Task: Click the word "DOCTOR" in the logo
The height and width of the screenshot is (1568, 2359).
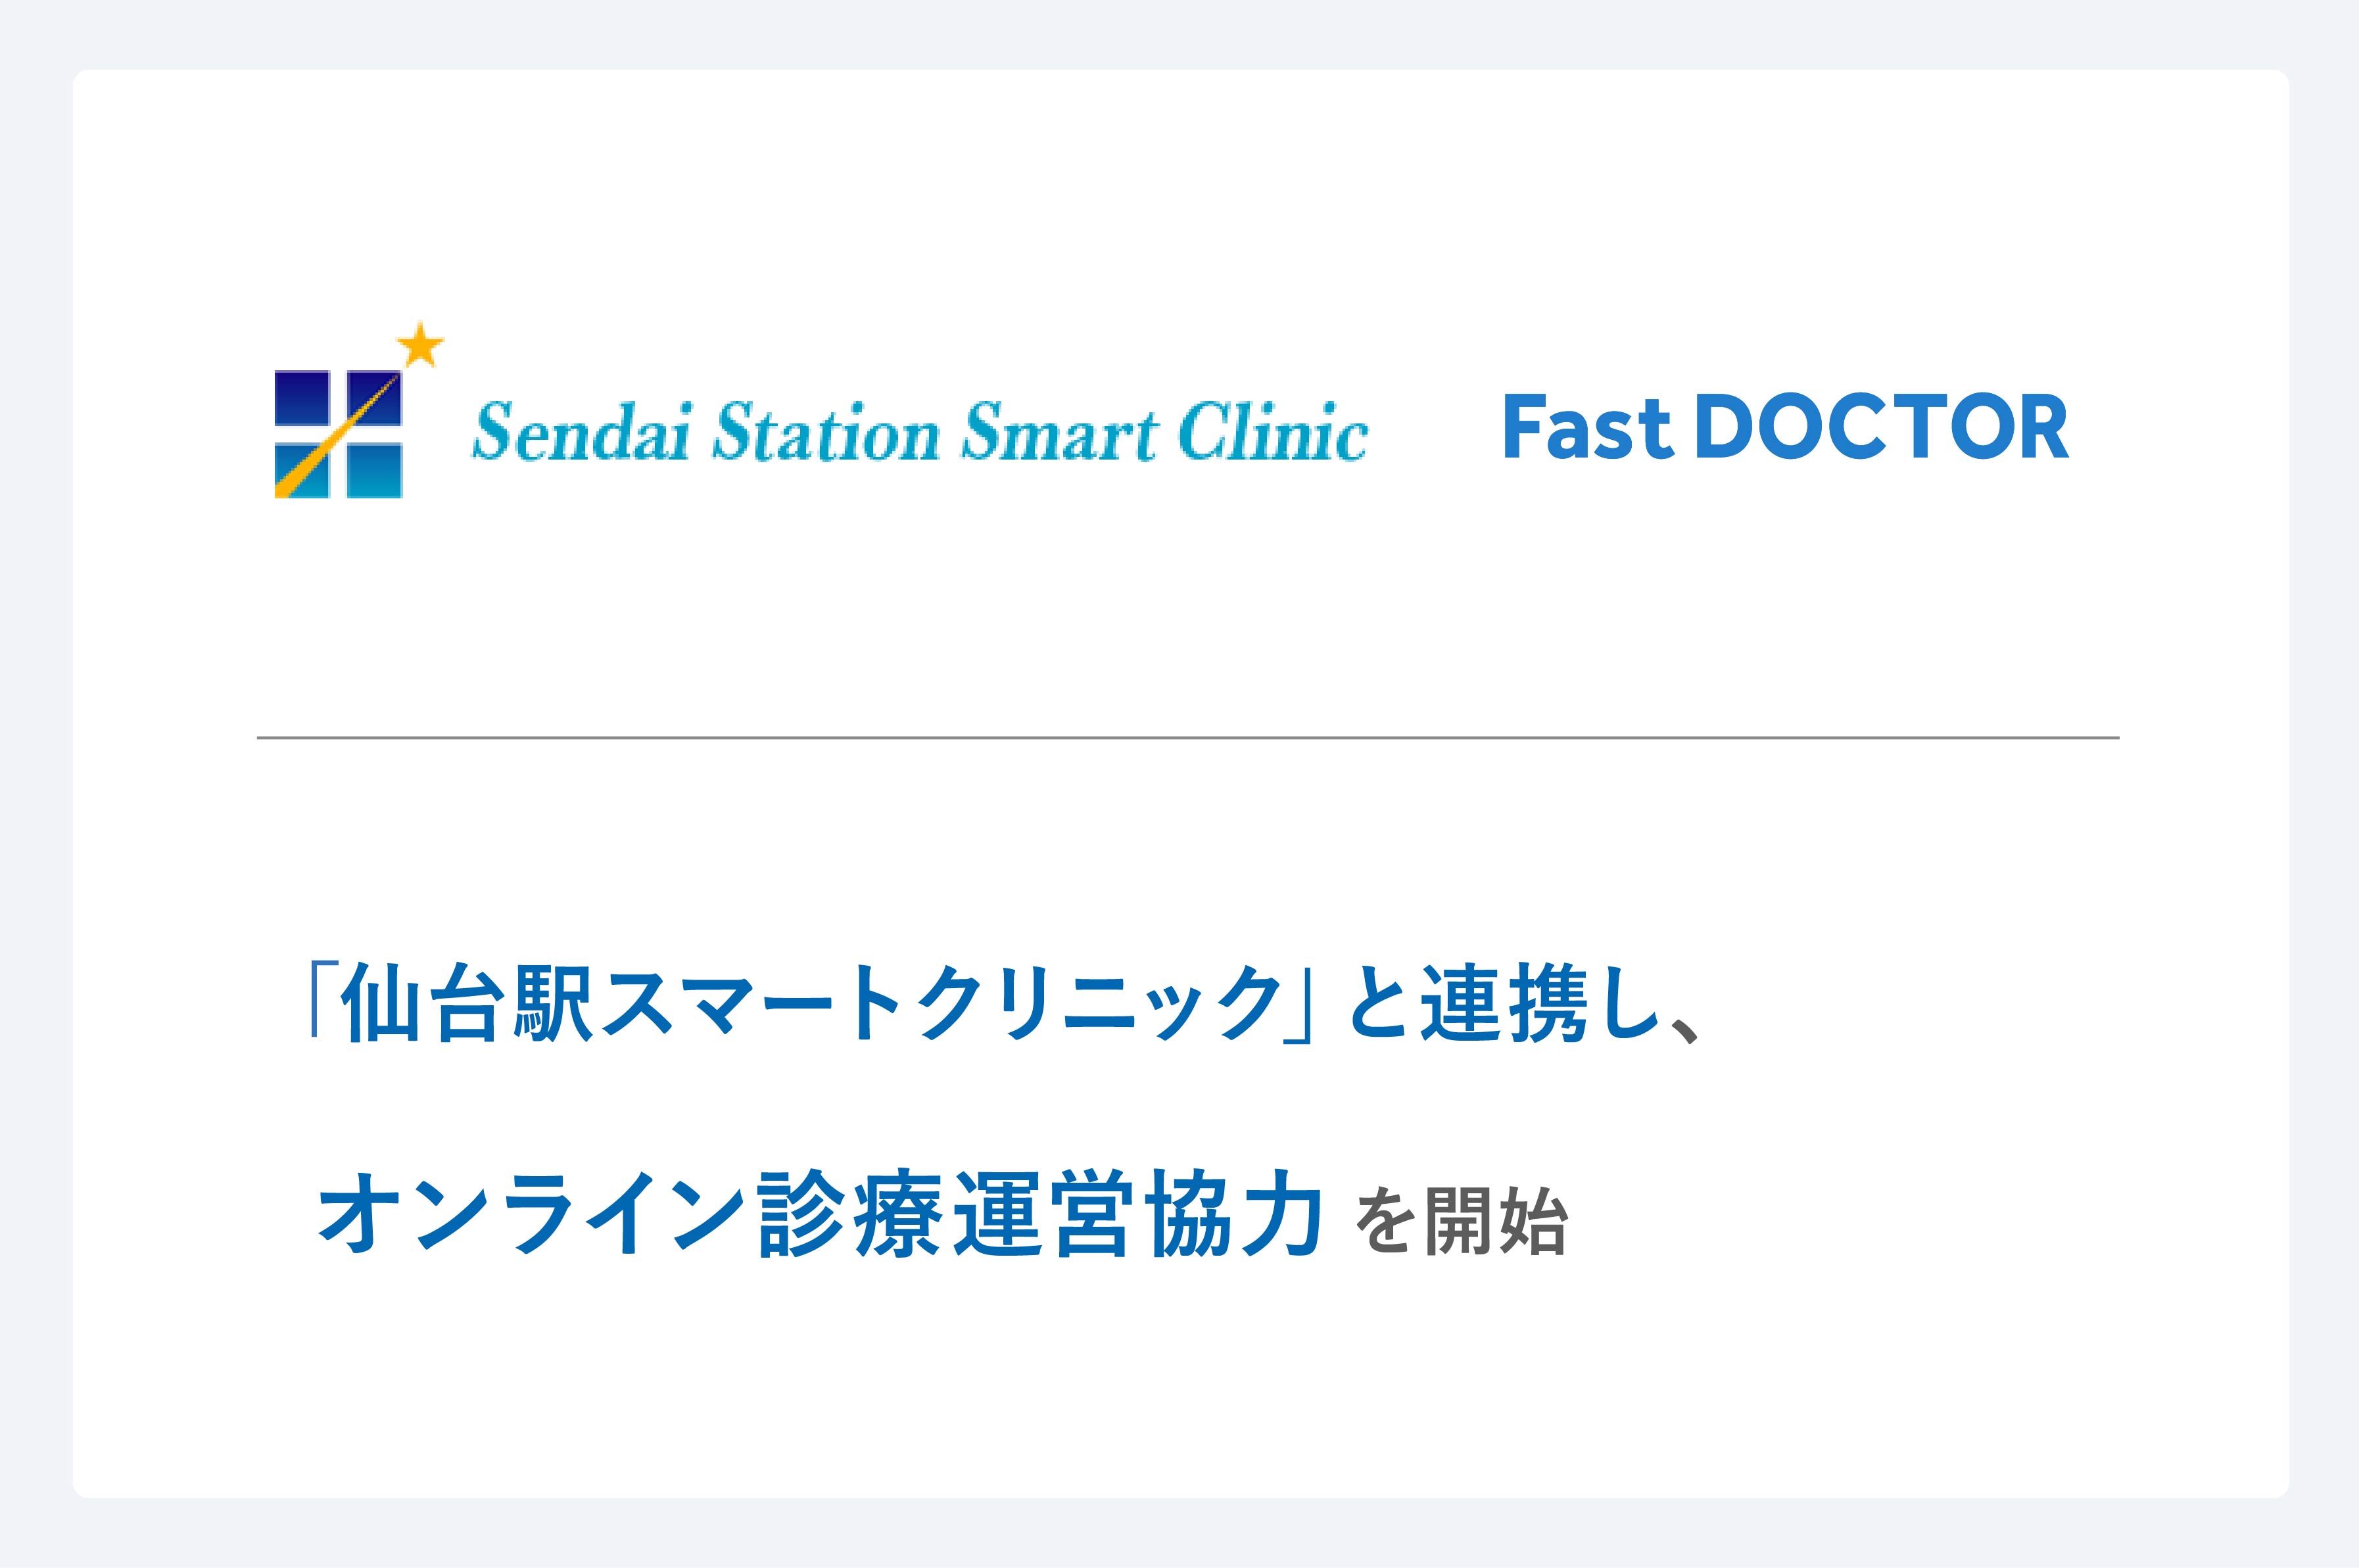Action: click(x=1881, y=427)
